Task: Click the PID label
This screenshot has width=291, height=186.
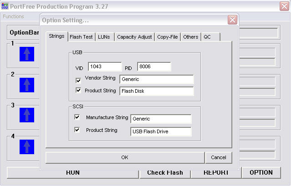Action: click(x=128, y=68)
